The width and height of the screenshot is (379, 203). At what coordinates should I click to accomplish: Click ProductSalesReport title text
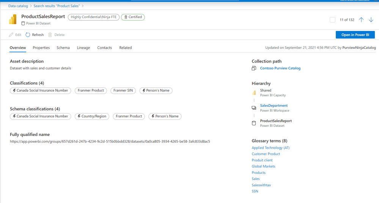43,16
